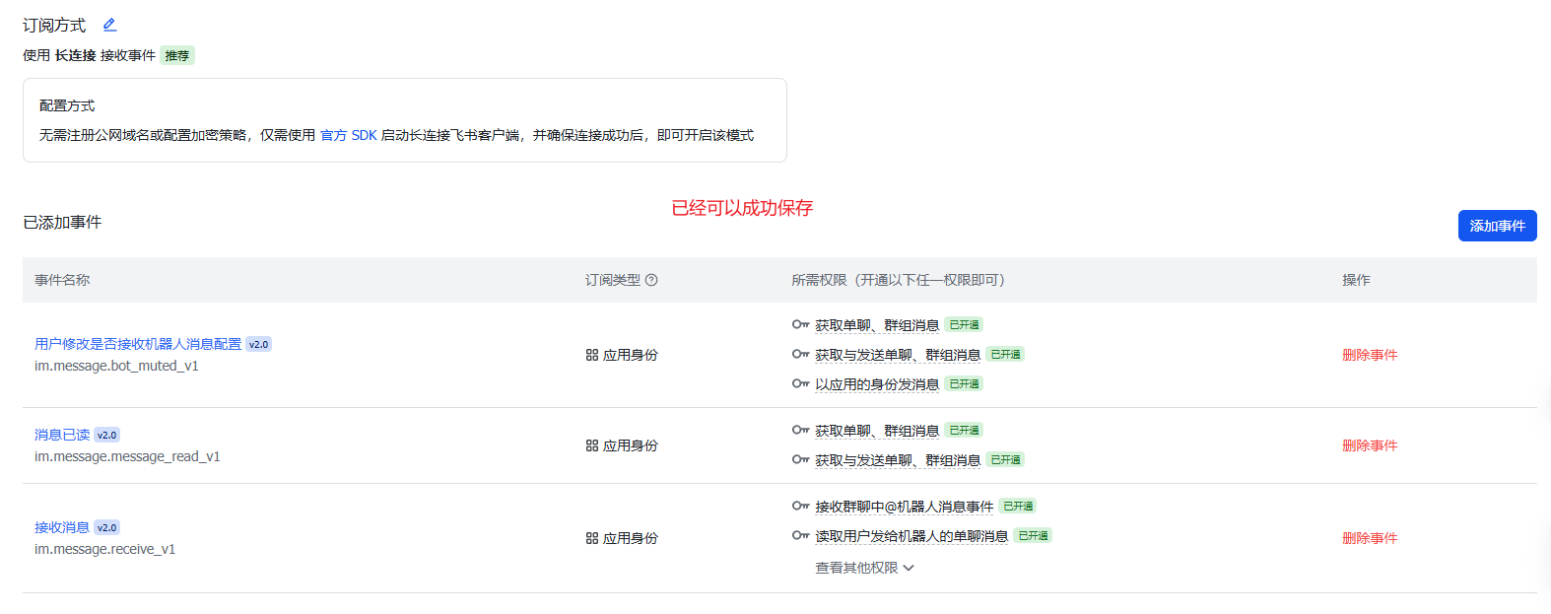Open the 消息已读 event link

click(62, 435)
